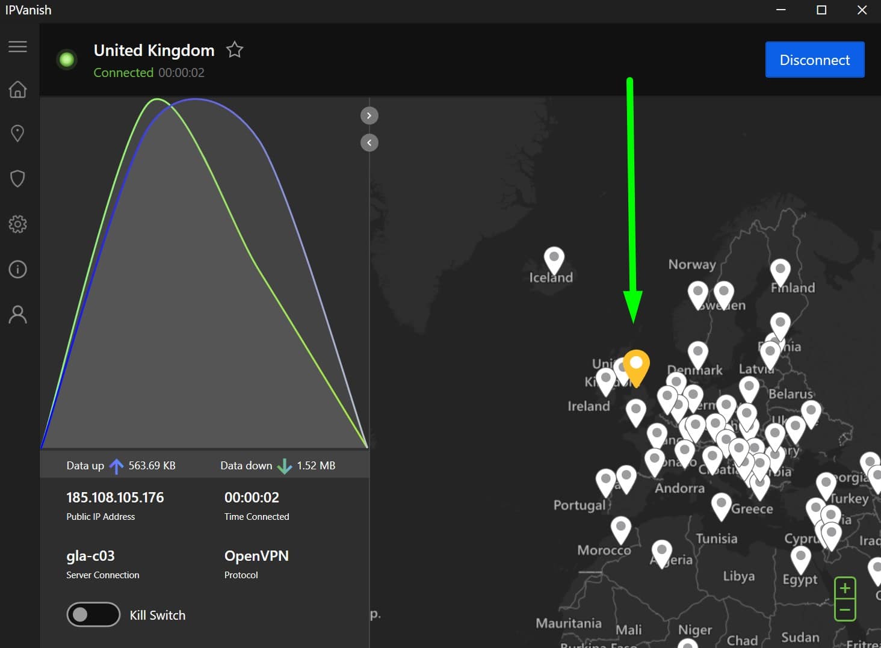
Task: Open the hamburger menu
Action: coord(17,46)
